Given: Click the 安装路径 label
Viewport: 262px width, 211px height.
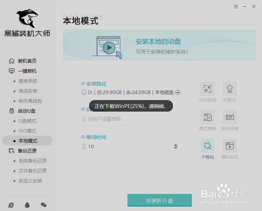Looking at the screenshot, I should 96,84.
